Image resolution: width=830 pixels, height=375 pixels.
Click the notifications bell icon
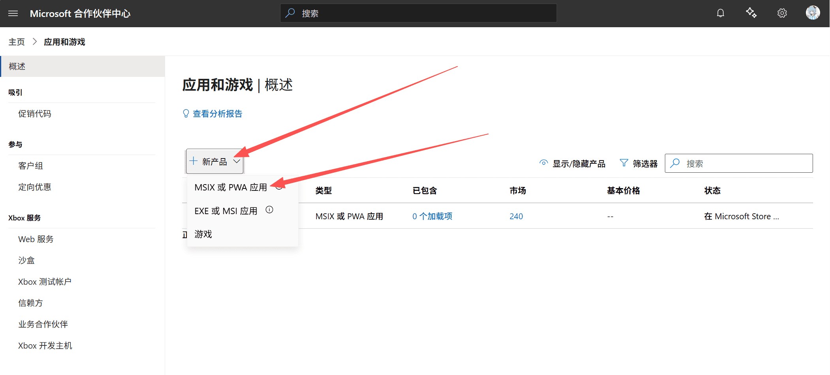(x=720, y=13)
